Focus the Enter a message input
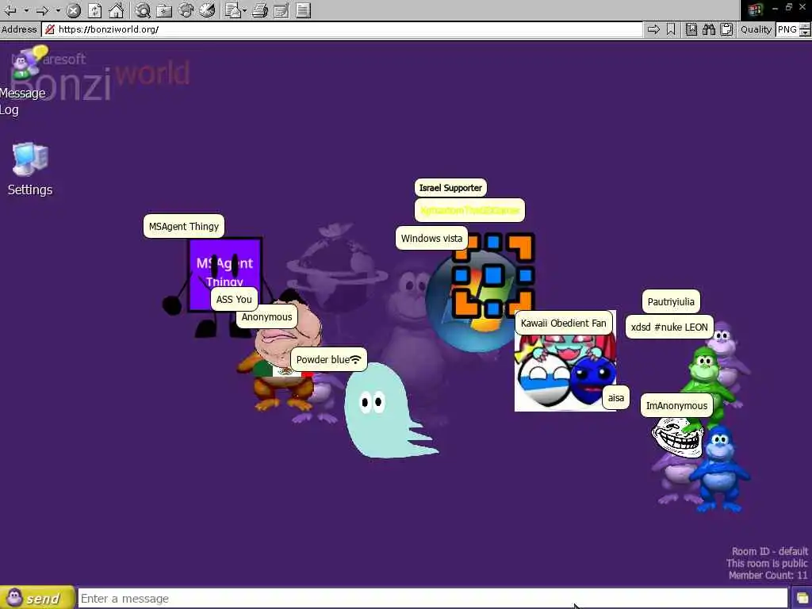This screenshot has height=609, width=812. (433, 599)
